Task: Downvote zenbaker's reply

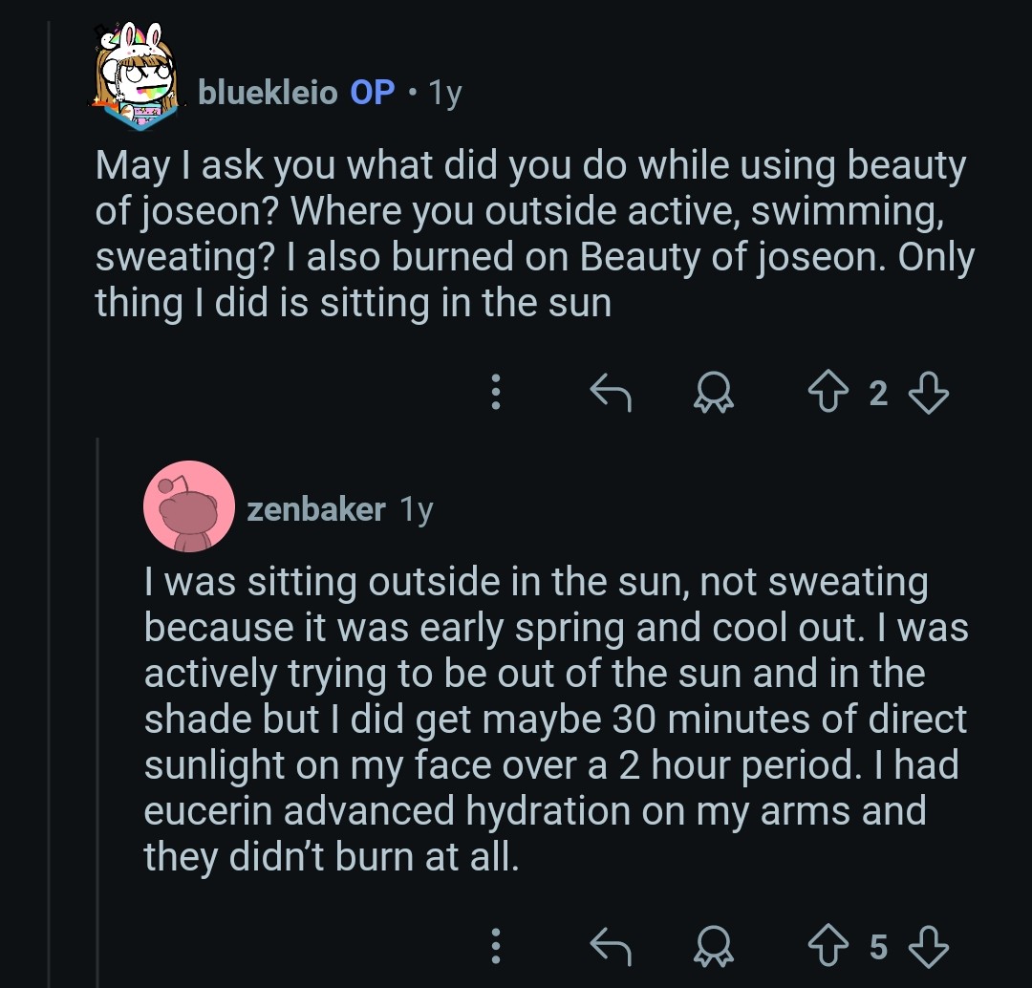Action: [927, 946]
